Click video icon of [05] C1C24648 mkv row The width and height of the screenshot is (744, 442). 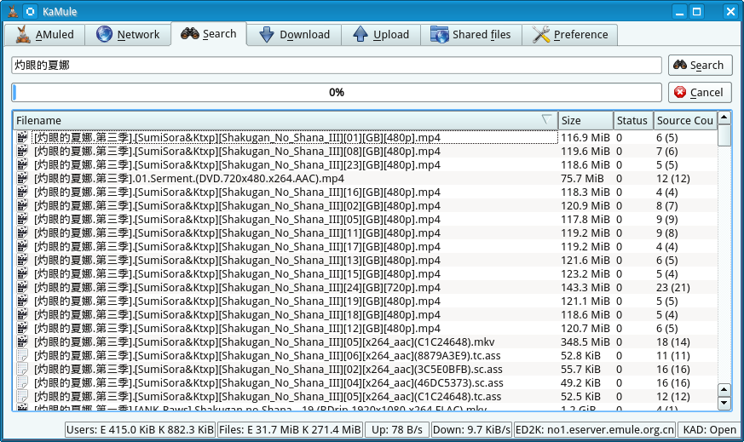click(22, 342)
